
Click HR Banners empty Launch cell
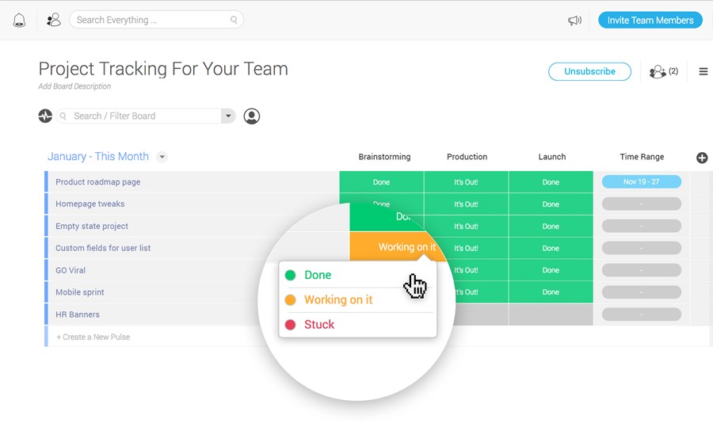click(551, 314)
